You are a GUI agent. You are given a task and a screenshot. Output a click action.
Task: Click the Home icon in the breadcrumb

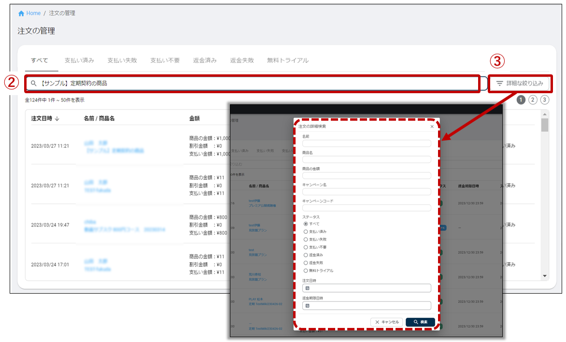[21, 14]
